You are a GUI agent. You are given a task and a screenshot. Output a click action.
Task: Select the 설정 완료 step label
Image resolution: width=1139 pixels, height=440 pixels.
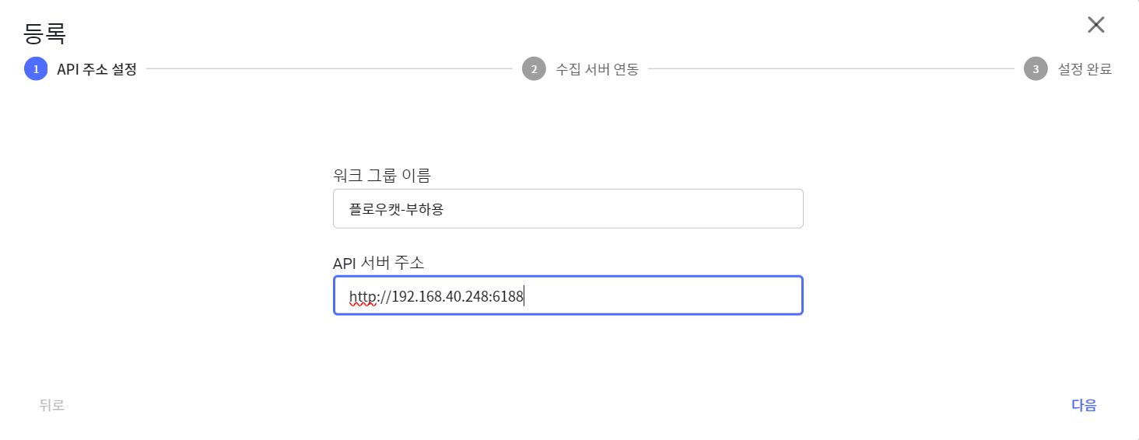(x=1085, y=69)
